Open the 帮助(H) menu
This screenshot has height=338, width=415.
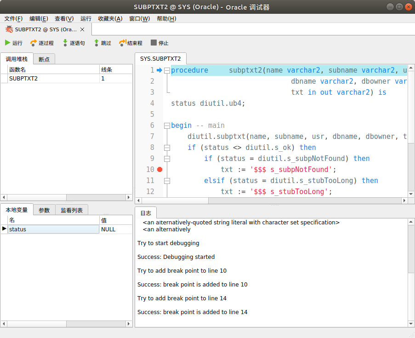166,18
